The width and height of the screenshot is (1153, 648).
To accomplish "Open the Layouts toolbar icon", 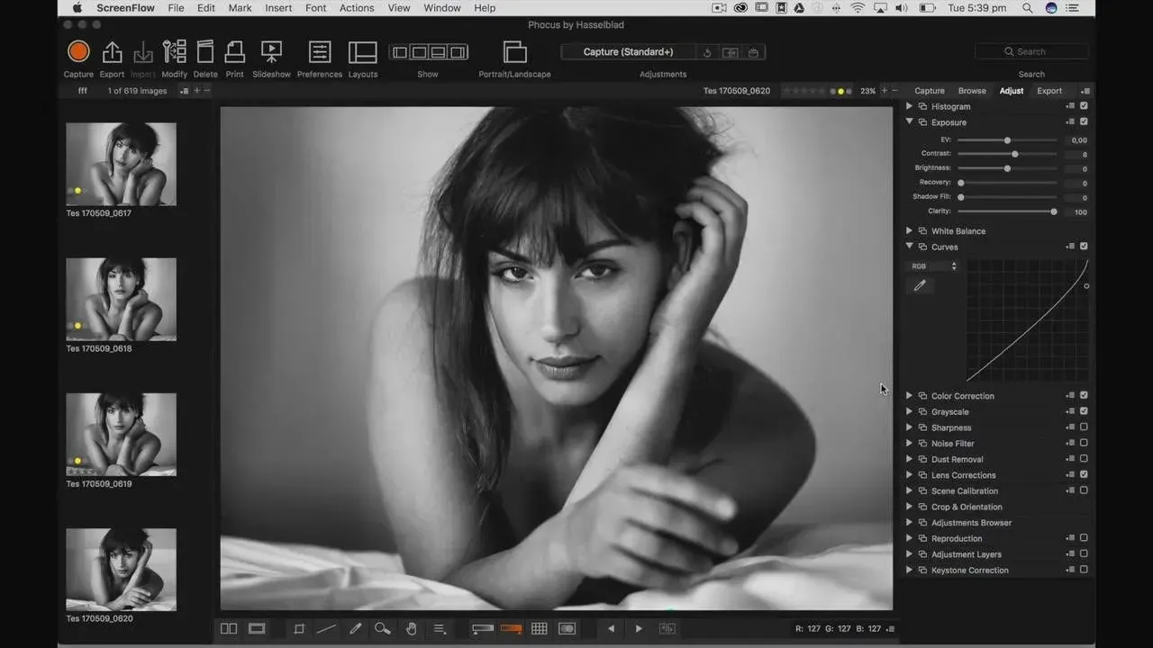I will pos(363,51).
